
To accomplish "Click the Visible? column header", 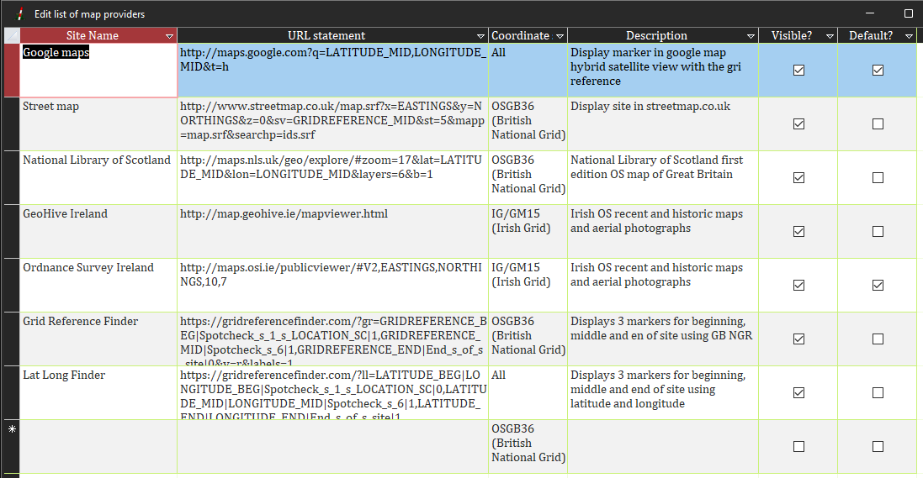I will 791,35.
